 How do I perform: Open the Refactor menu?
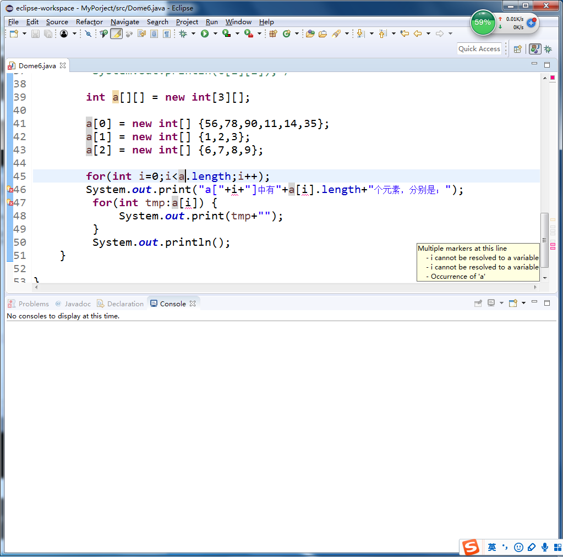coord(89,22)
